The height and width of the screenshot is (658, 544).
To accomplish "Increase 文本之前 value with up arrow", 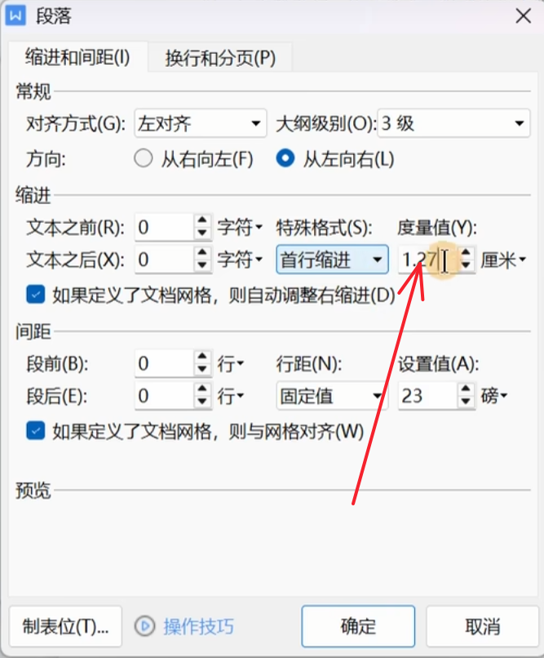I will pyautogui.click(x=202, y=220).
